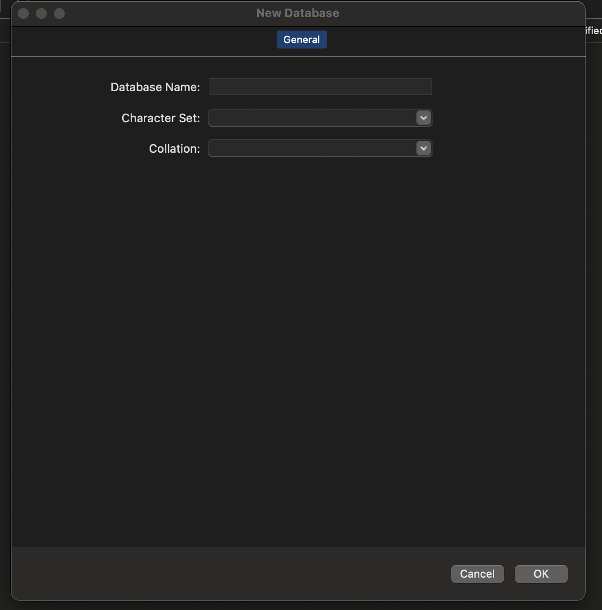Zoom the New Database window

tap(59, 13)
